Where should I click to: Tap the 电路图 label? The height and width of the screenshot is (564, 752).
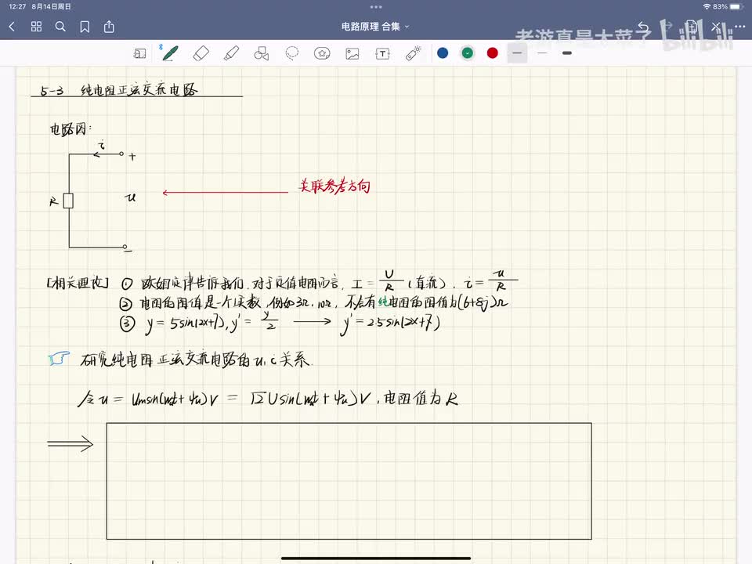click(x=70, y=129)
